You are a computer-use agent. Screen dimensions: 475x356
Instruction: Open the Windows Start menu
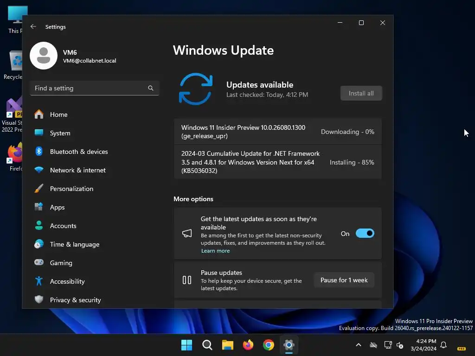coord(186,345)
